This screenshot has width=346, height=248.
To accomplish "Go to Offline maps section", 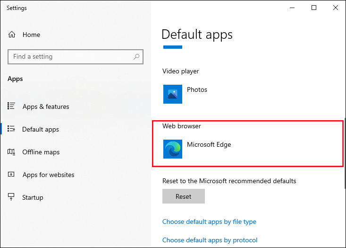I will (x=41, y=152).
